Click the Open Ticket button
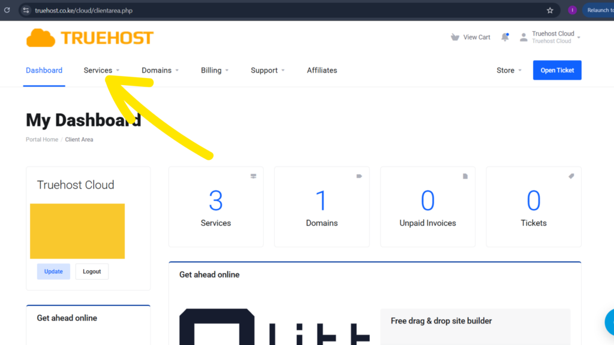Screen dimensions: 614x345 pos(557,70)
